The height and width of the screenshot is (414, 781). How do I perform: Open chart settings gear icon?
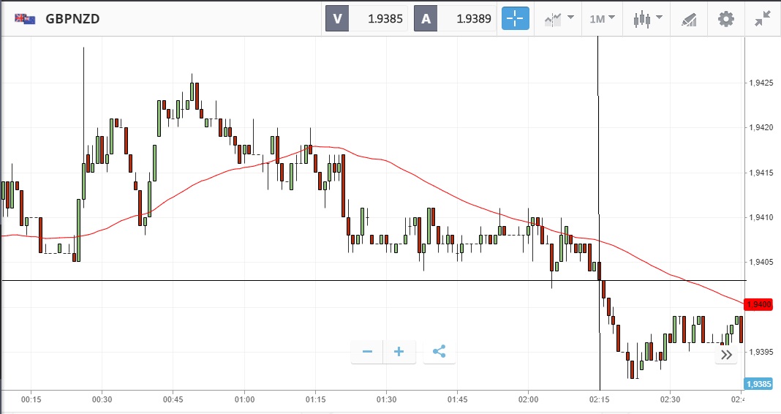(725, 18)
